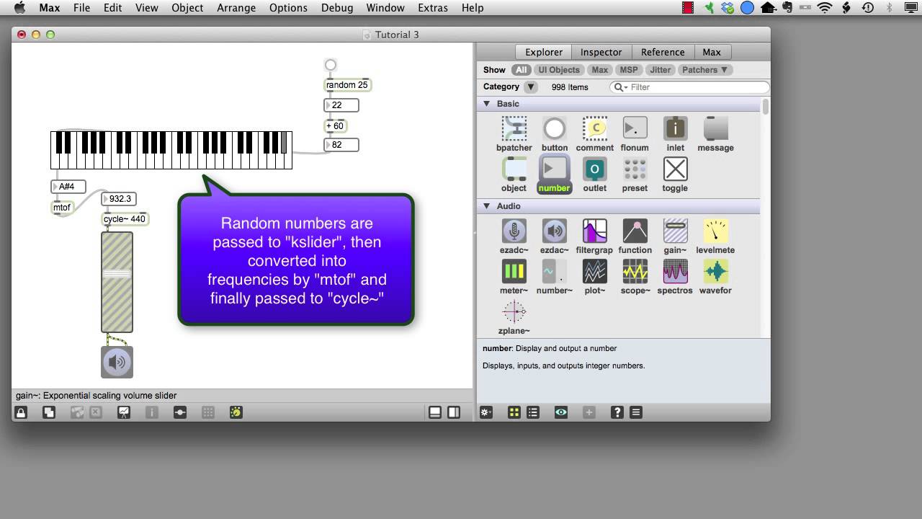Select the spectroscope~ object icon
The height and width of the screenshot is (519, 922).
coord(675,272)
